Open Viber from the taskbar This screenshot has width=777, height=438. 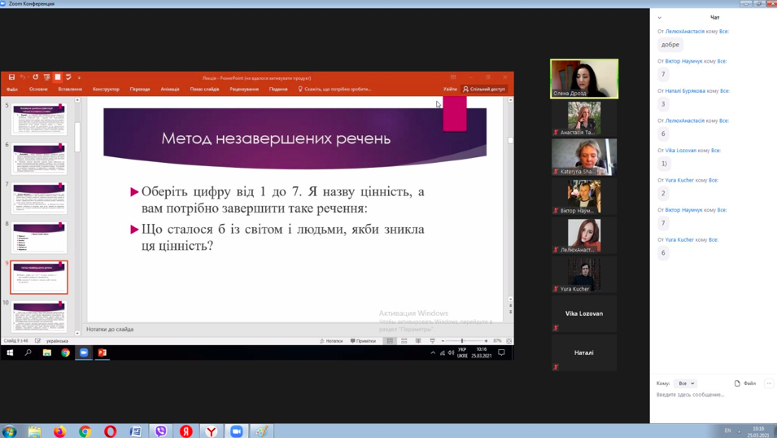tap(161, 431)
